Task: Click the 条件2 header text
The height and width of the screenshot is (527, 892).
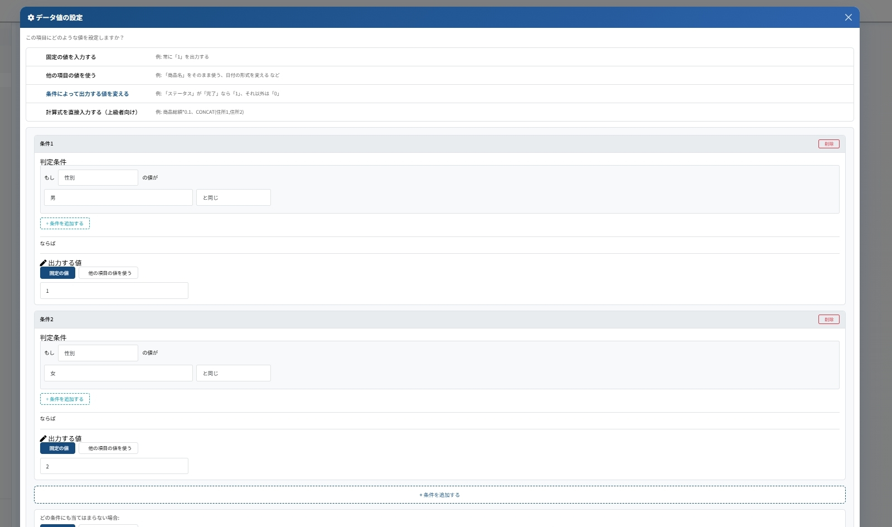Action: (x=46, y=320)
